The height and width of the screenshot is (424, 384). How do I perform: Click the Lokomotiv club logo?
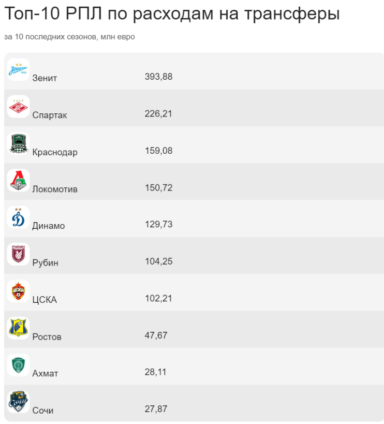(x=18, y=180)
